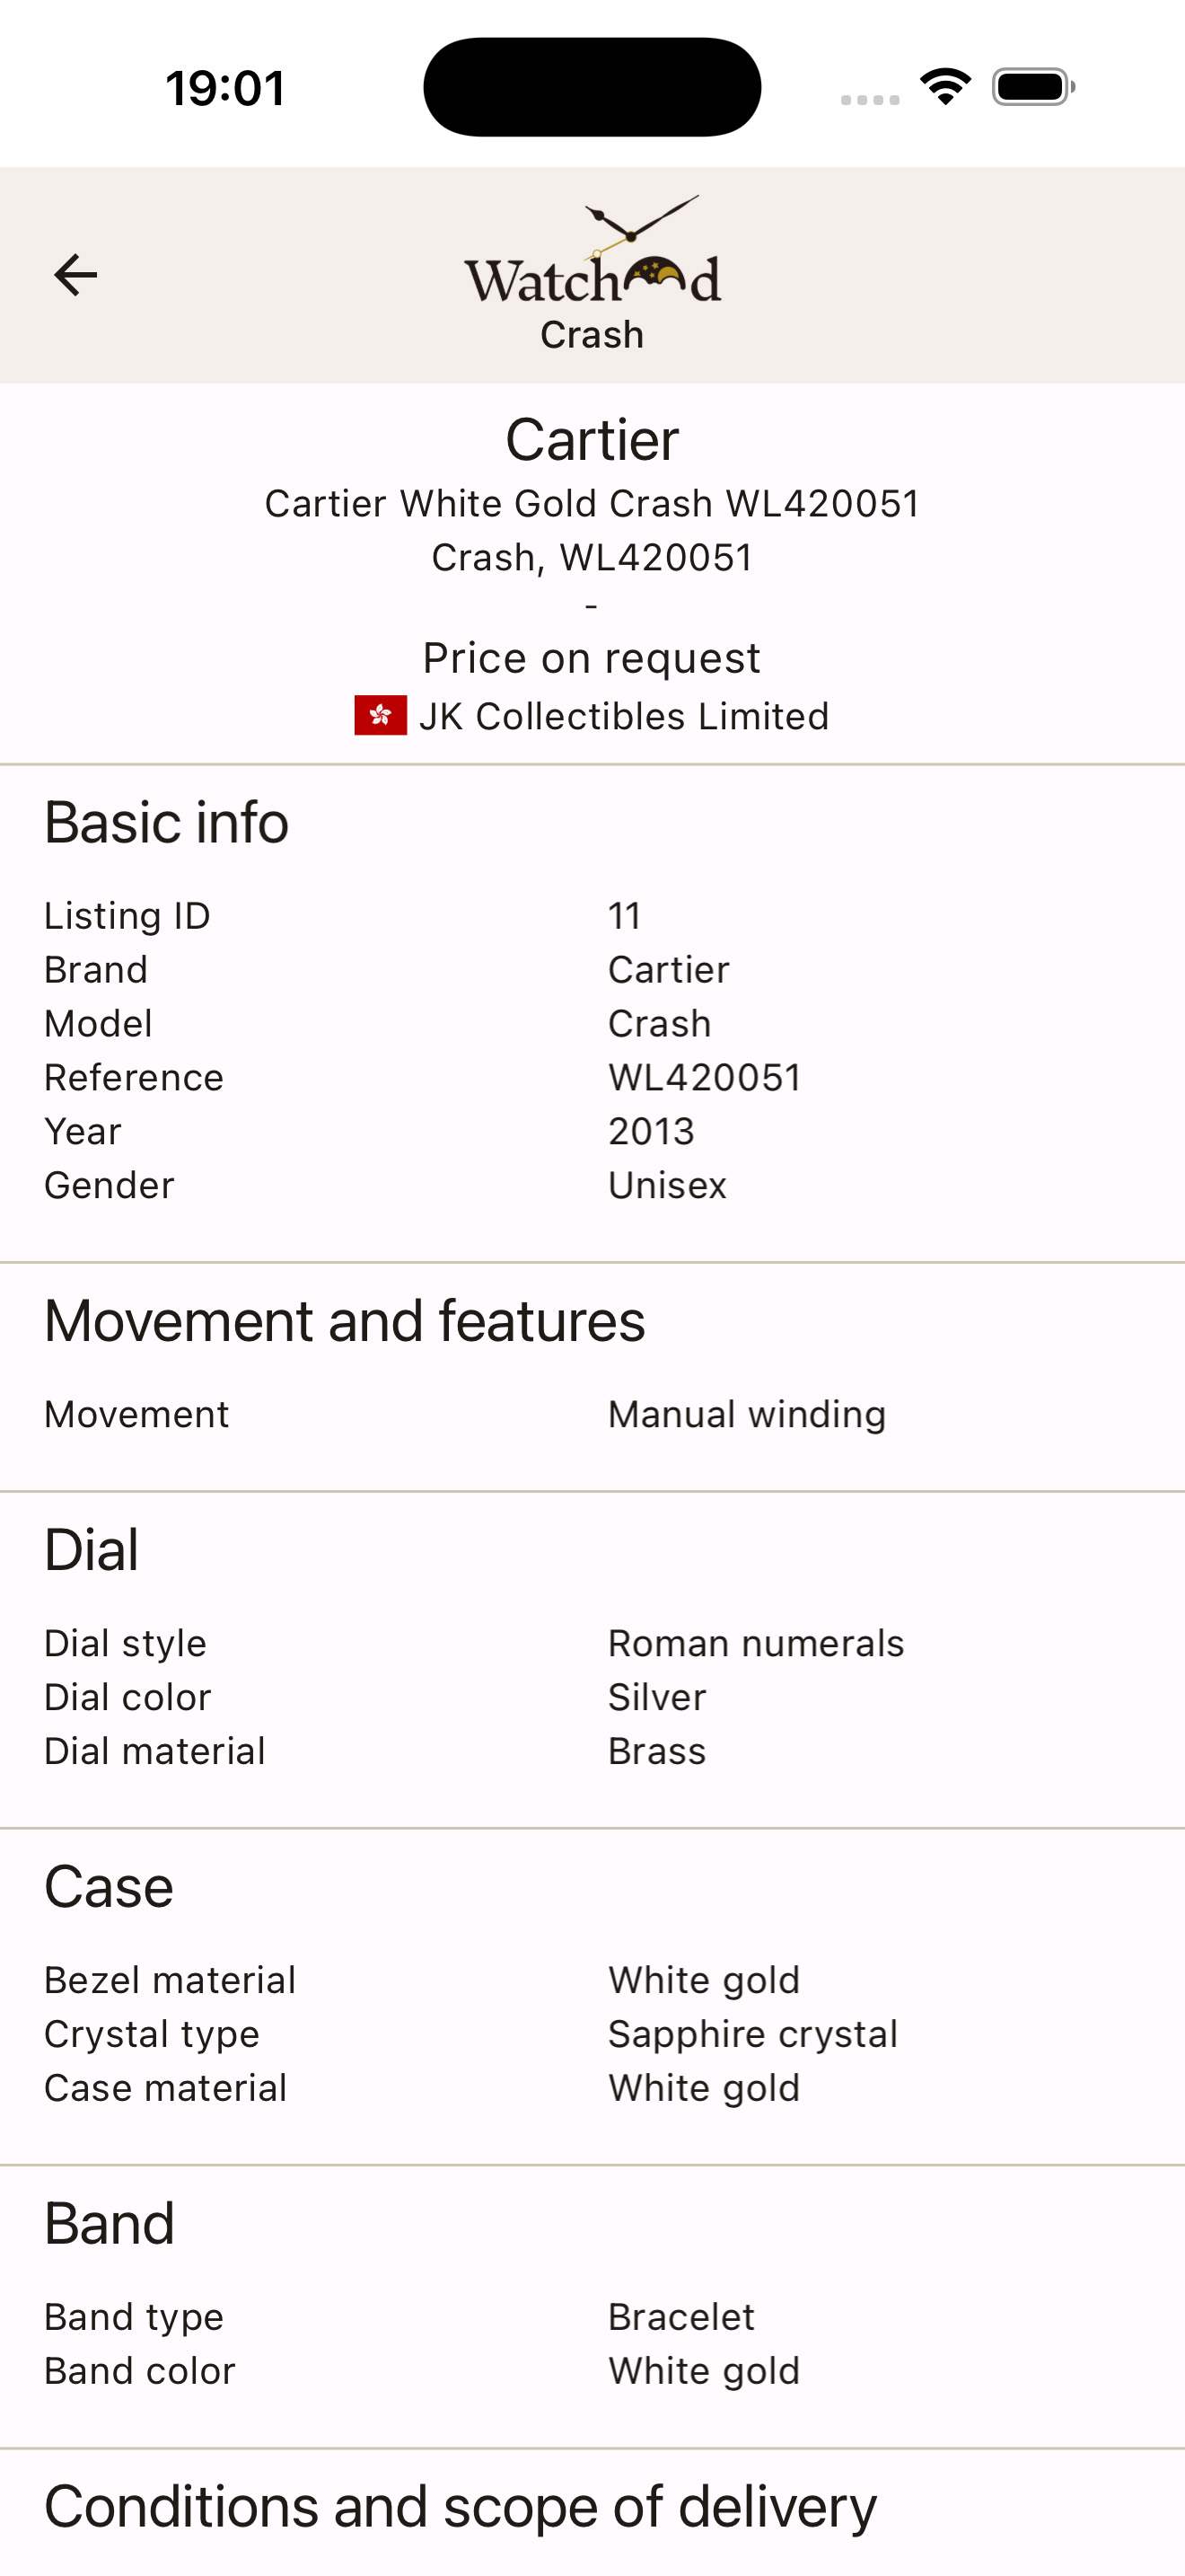
Task: Tap the Basic info section heading
Action: click(166, 823)
